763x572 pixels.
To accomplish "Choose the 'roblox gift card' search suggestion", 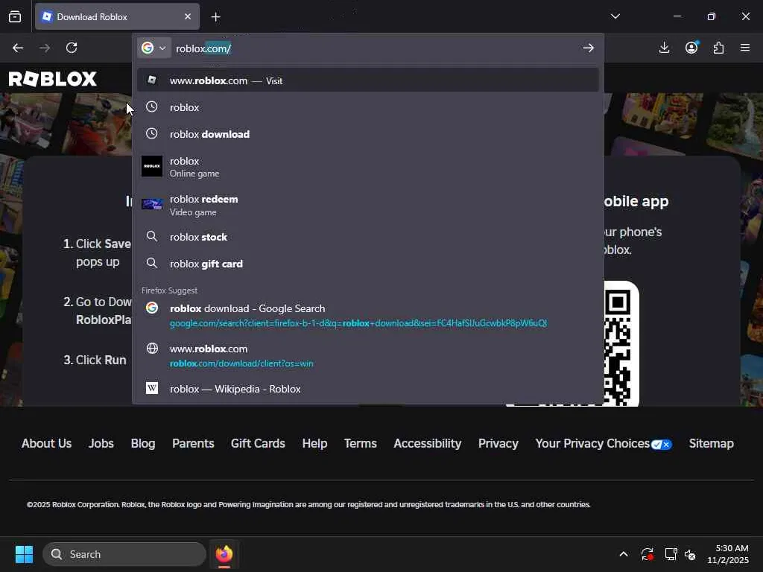I will [368, 264].
